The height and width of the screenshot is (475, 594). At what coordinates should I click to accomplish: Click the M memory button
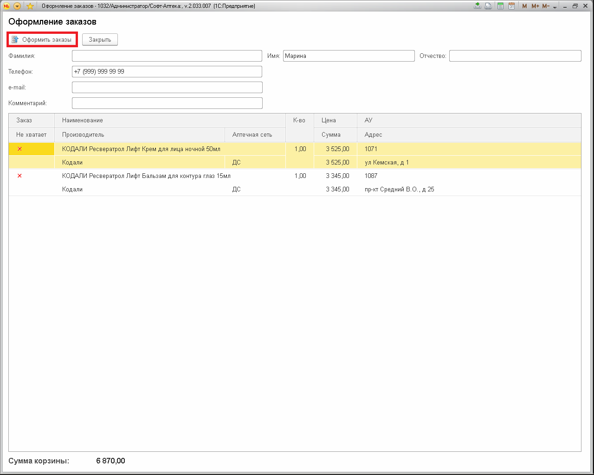click(524, 6)
